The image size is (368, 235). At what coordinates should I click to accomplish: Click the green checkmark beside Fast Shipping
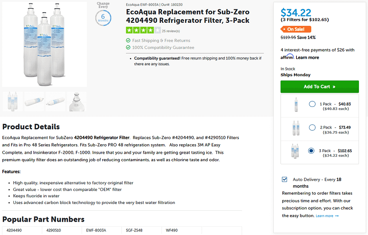pos(127,40)
